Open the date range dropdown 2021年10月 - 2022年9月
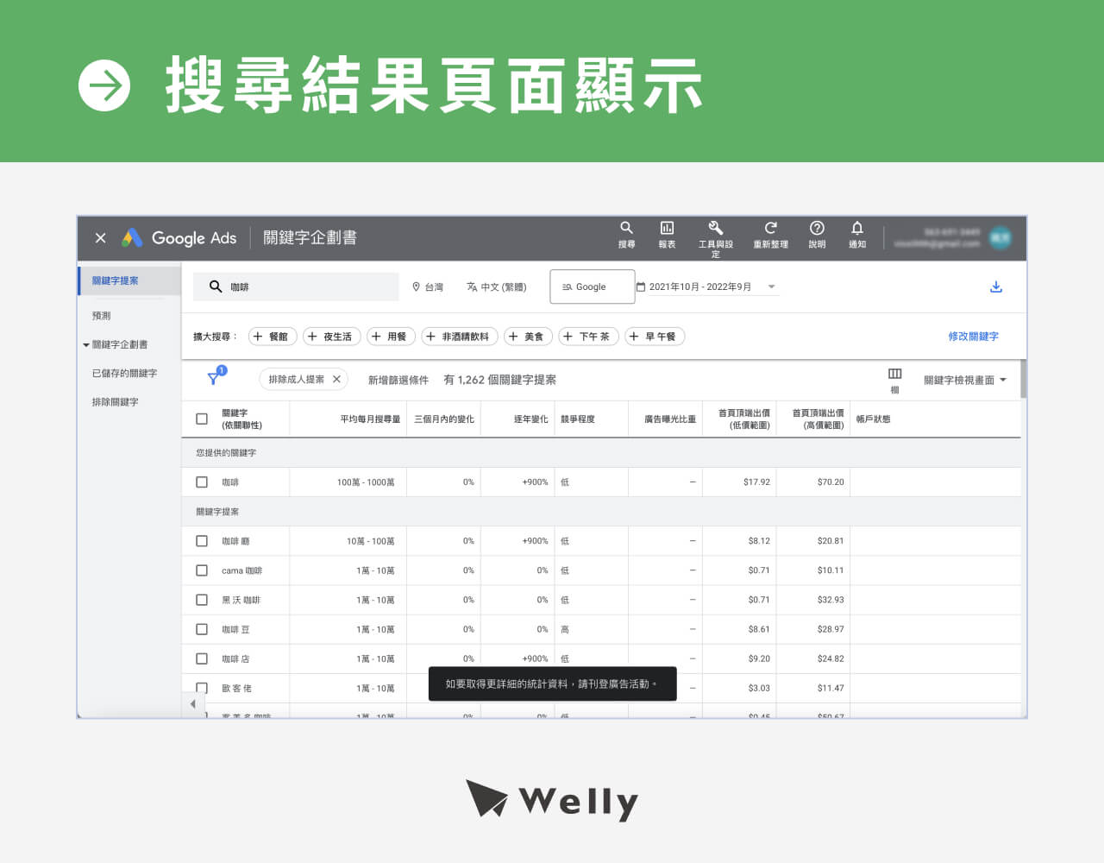 (707, 286)
